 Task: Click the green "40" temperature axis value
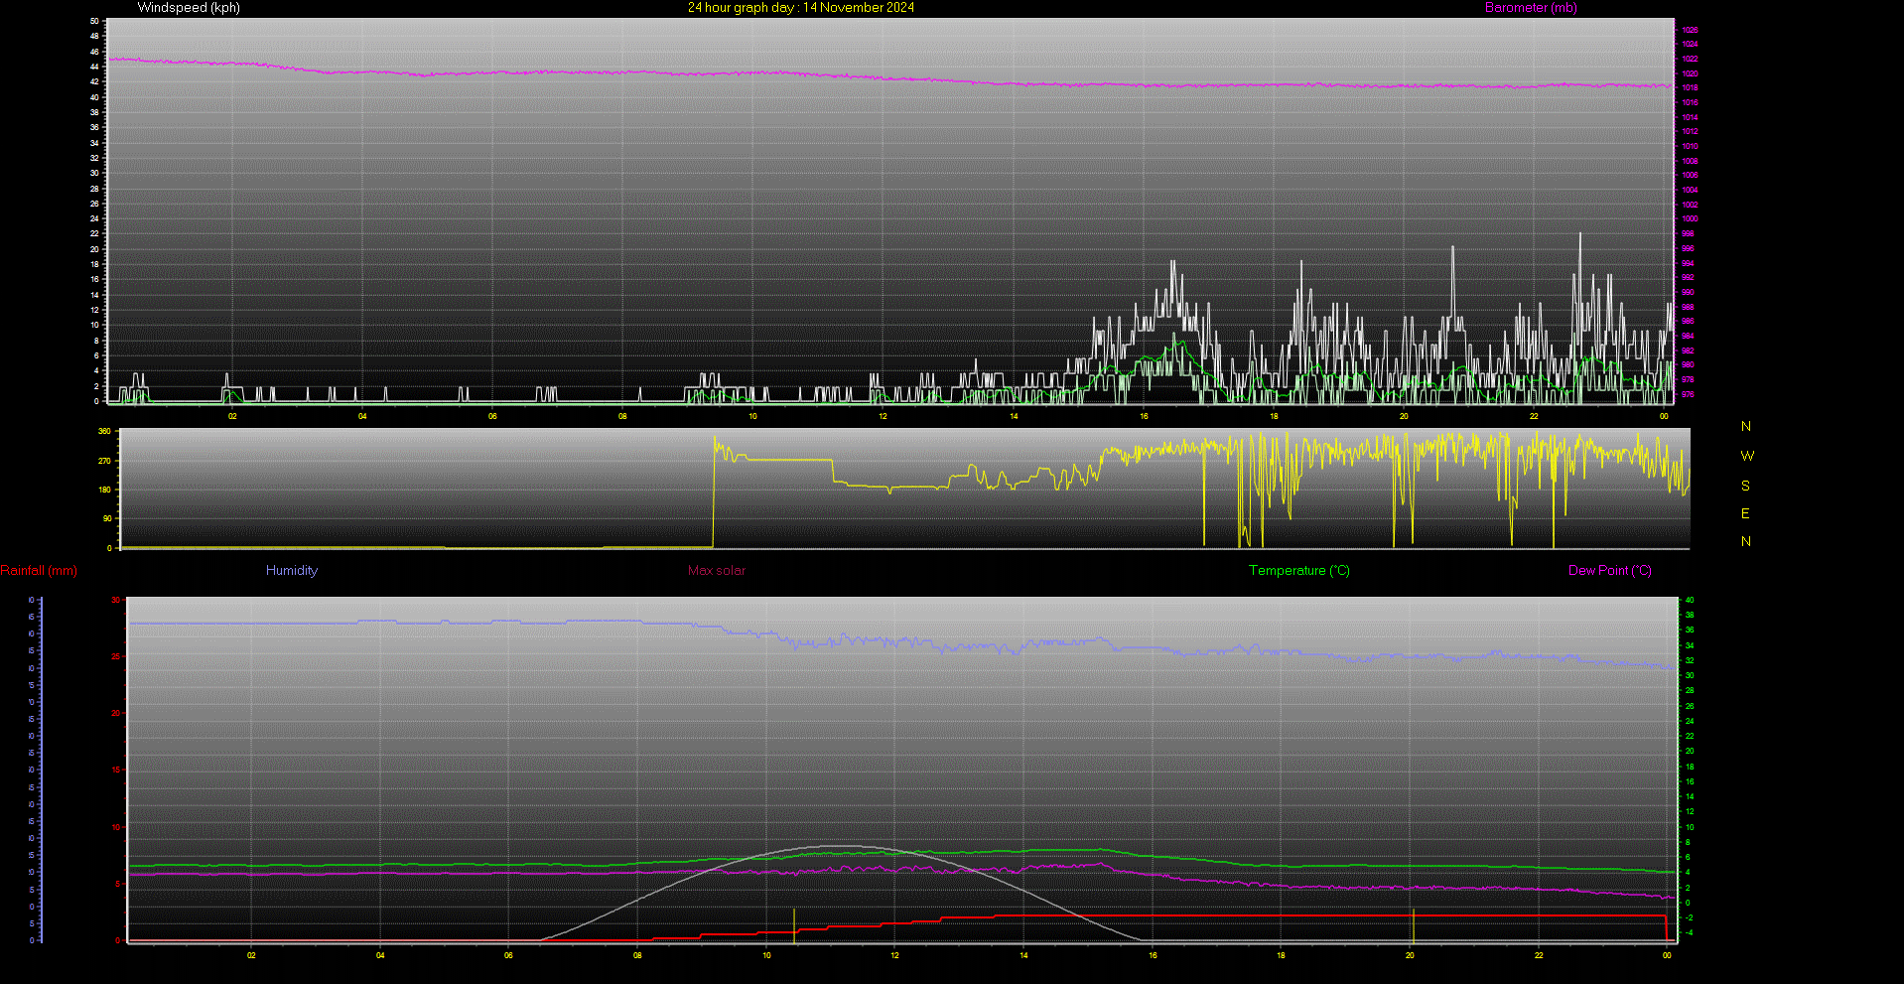click(x=1690, y=600)
